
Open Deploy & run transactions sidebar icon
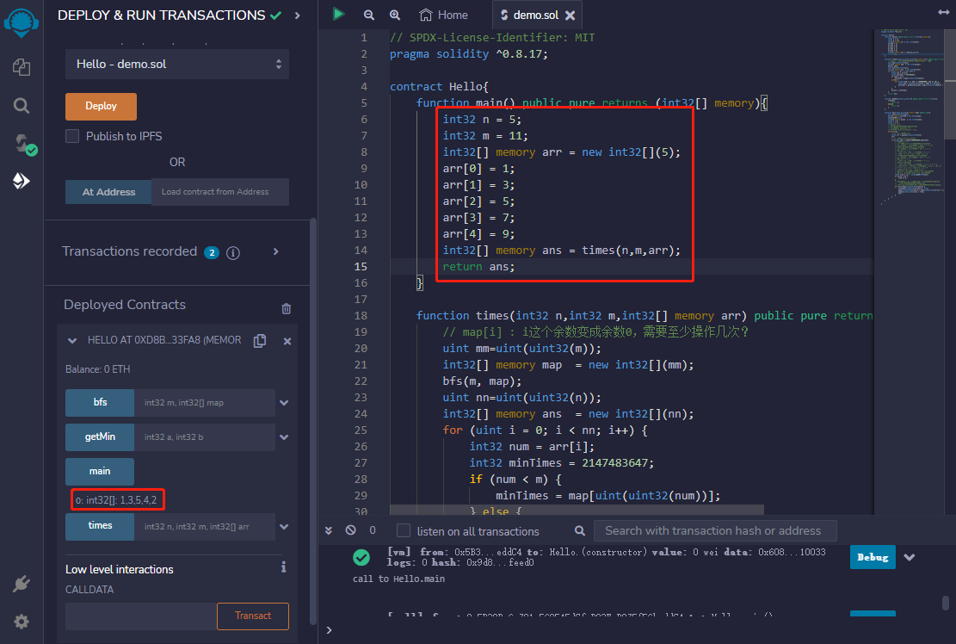[22, 181]
